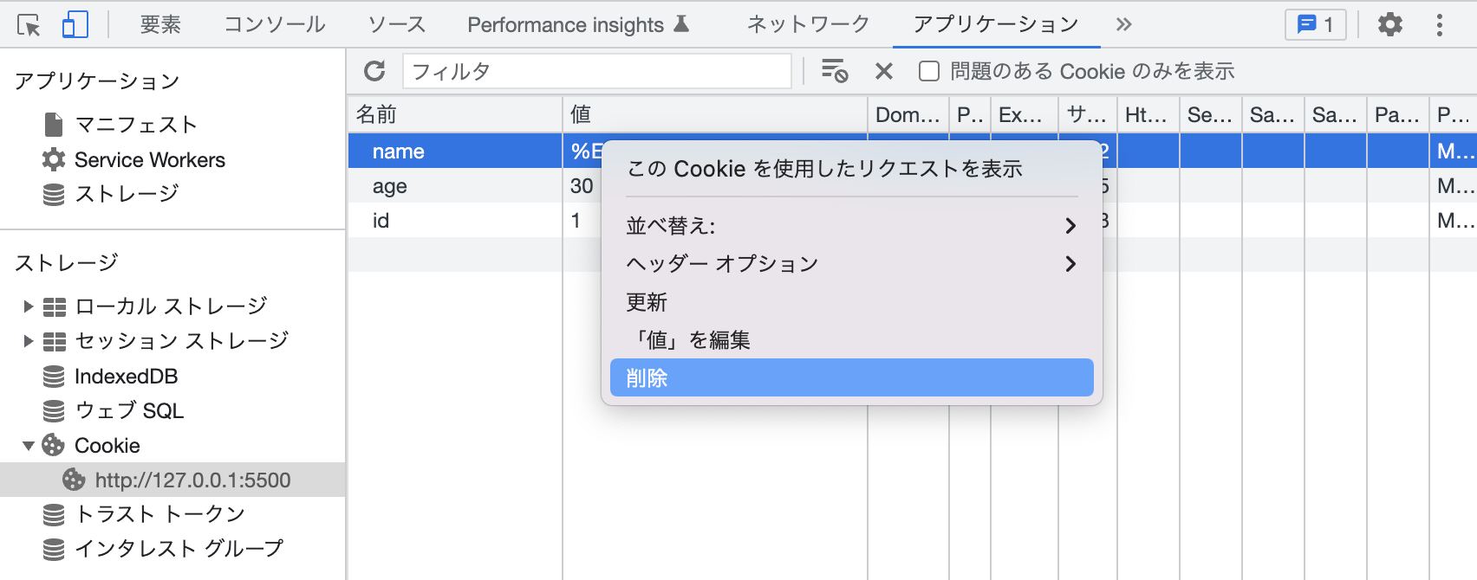Image resolution: width=1477 pixels, height=580 pixels.
Task: Click the inspect element picker icon
Action: [29, 25]
